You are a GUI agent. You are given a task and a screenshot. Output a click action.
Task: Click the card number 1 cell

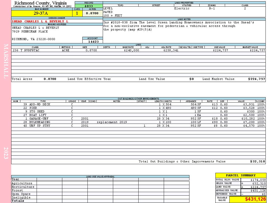pos(77,13)
